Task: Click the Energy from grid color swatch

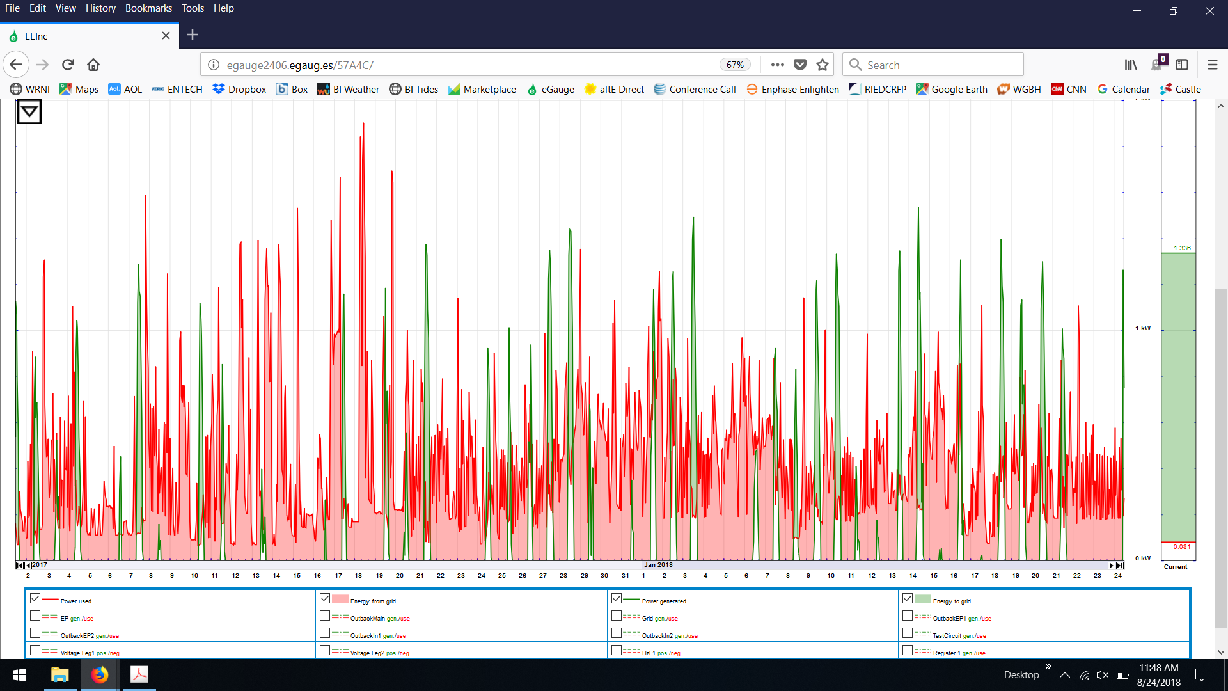Action: tap(340, 599)
